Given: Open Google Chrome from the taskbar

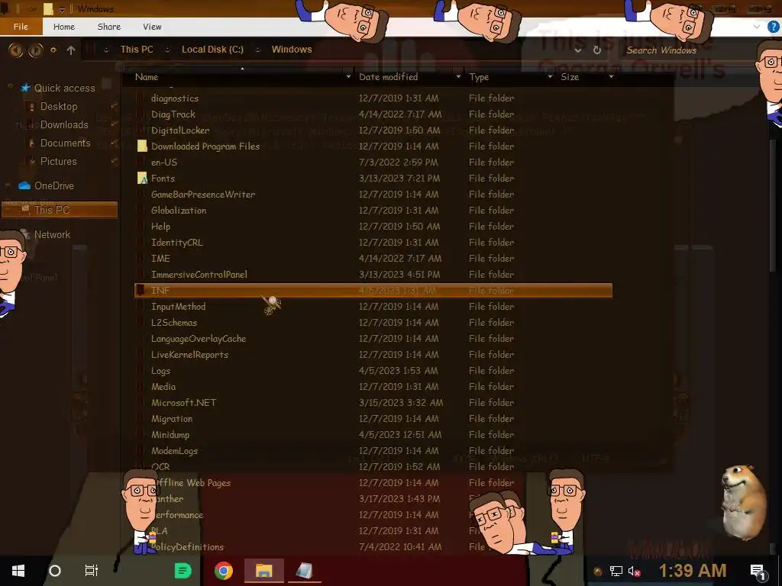Looking at the screenshot, I should [x=224, y=571].
